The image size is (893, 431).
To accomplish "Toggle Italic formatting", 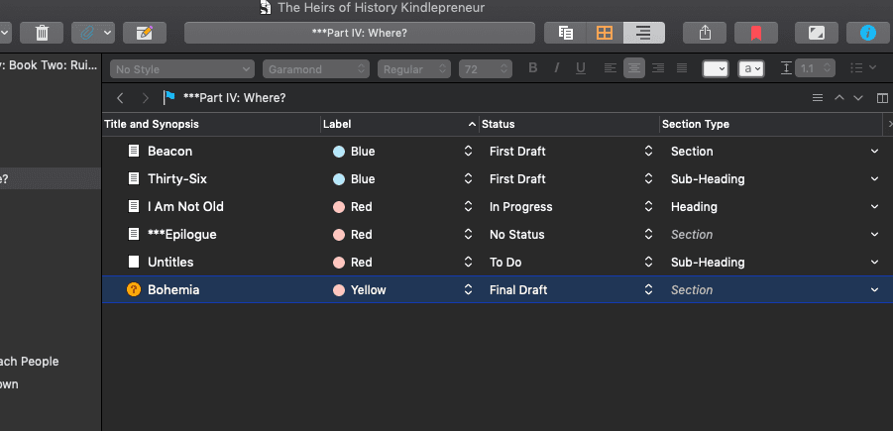I will pyautogui.click(x=557, y=68).
